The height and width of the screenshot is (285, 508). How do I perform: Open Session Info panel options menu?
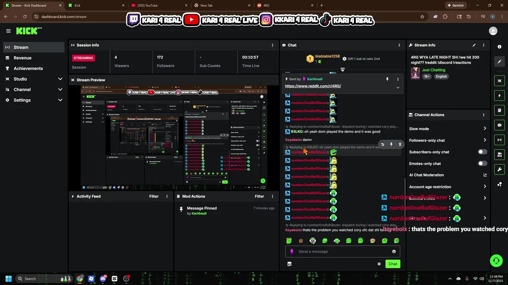(272, 45)
